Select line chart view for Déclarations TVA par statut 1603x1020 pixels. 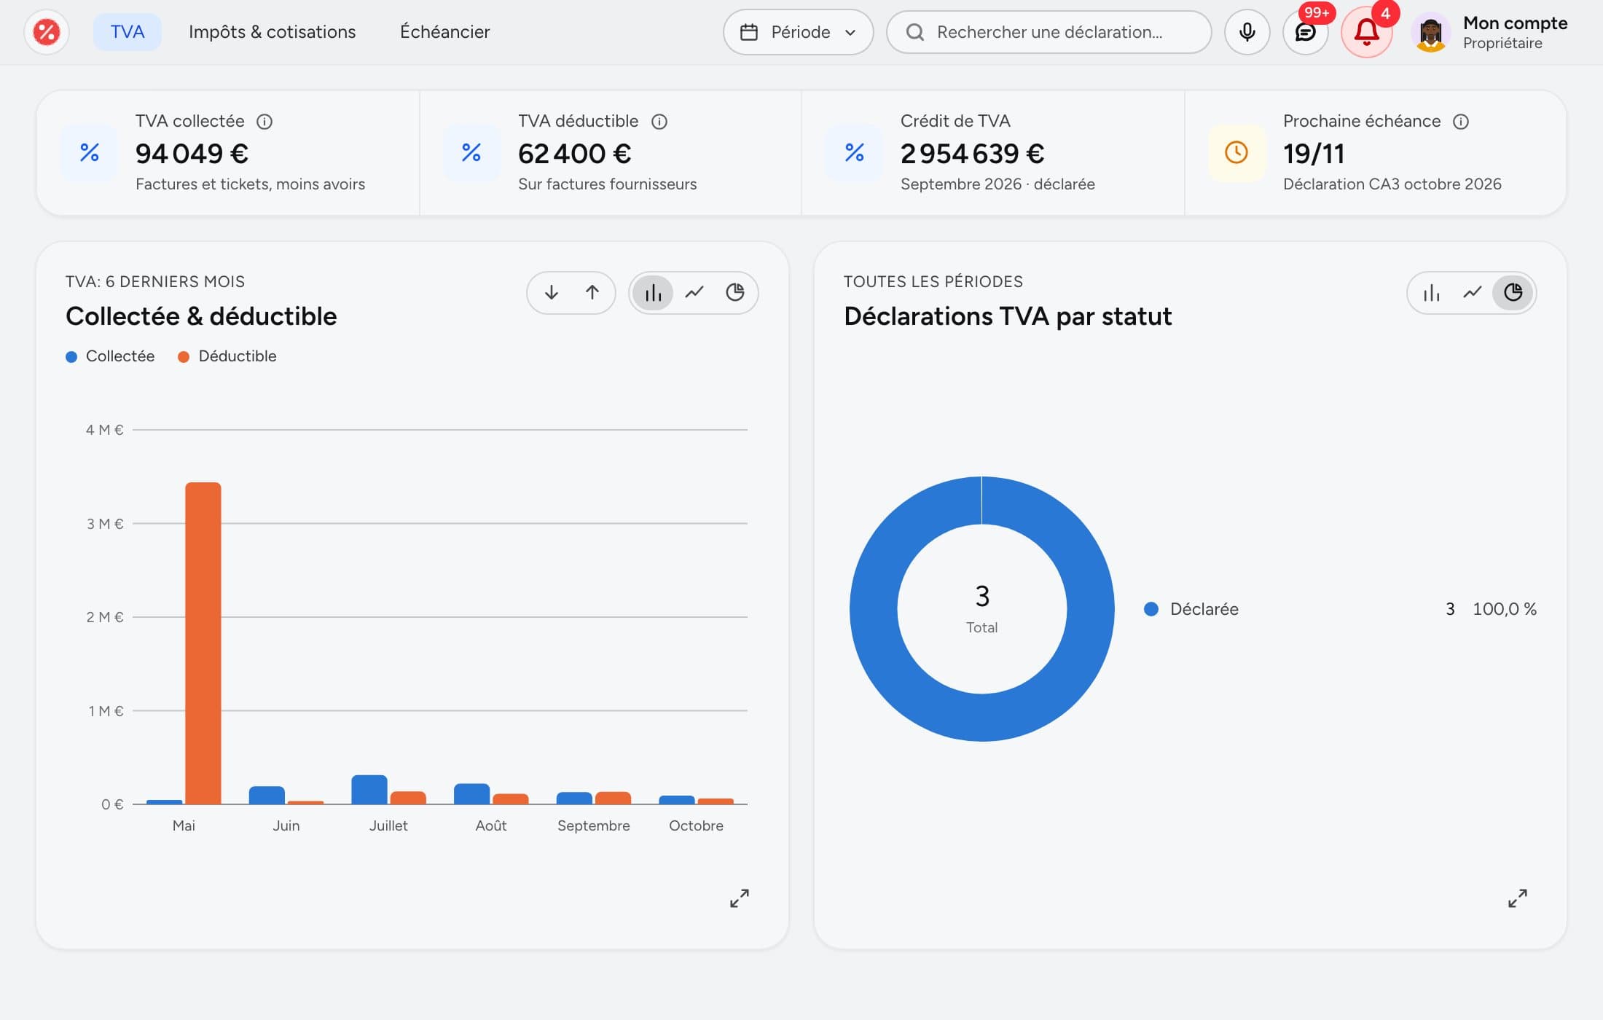(x=1472, y=292)
